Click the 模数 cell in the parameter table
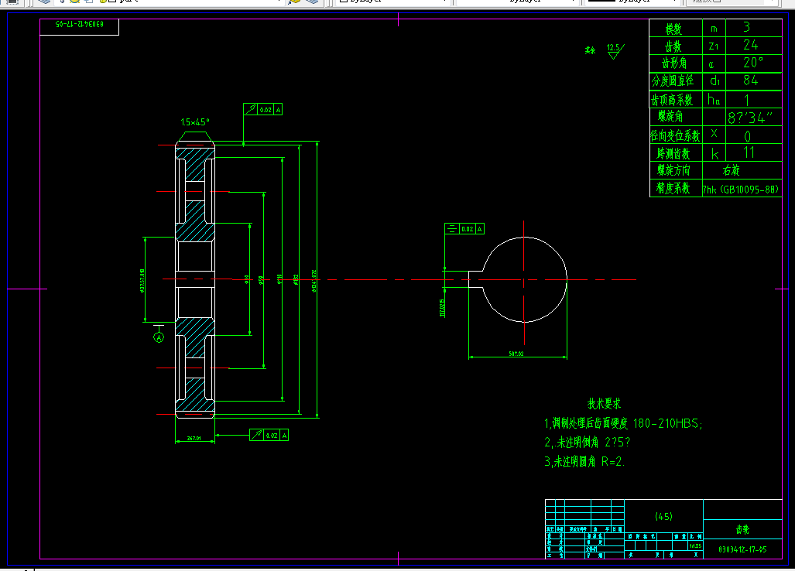795x571 pixels. point(675,28)
